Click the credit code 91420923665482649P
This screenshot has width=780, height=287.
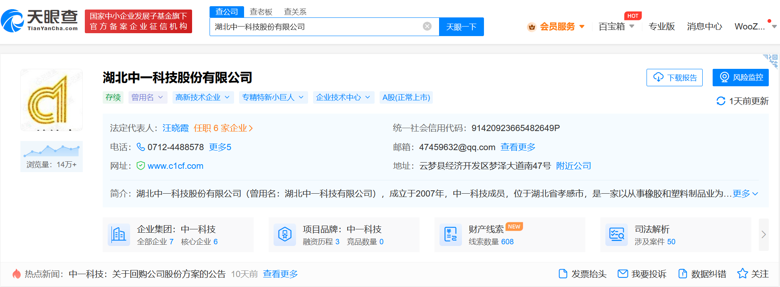point(516,128)
